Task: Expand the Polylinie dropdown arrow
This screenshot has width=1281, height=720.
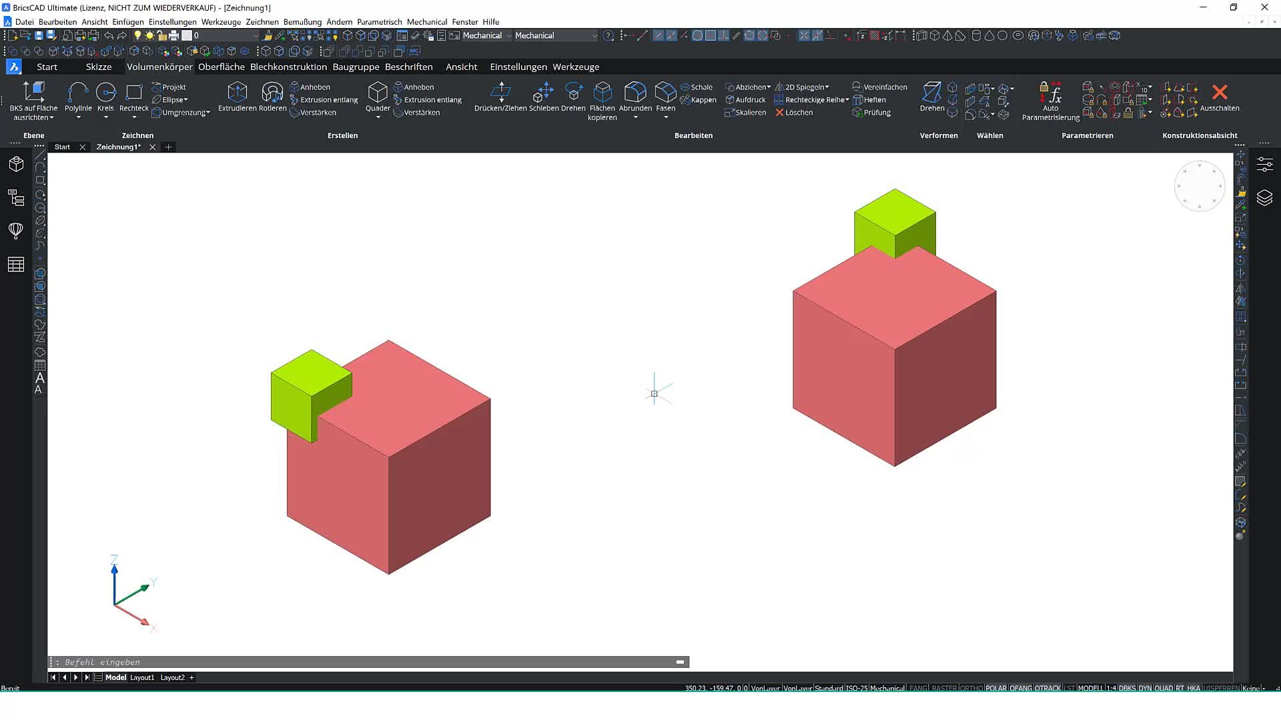Action: tap(78, 117)
